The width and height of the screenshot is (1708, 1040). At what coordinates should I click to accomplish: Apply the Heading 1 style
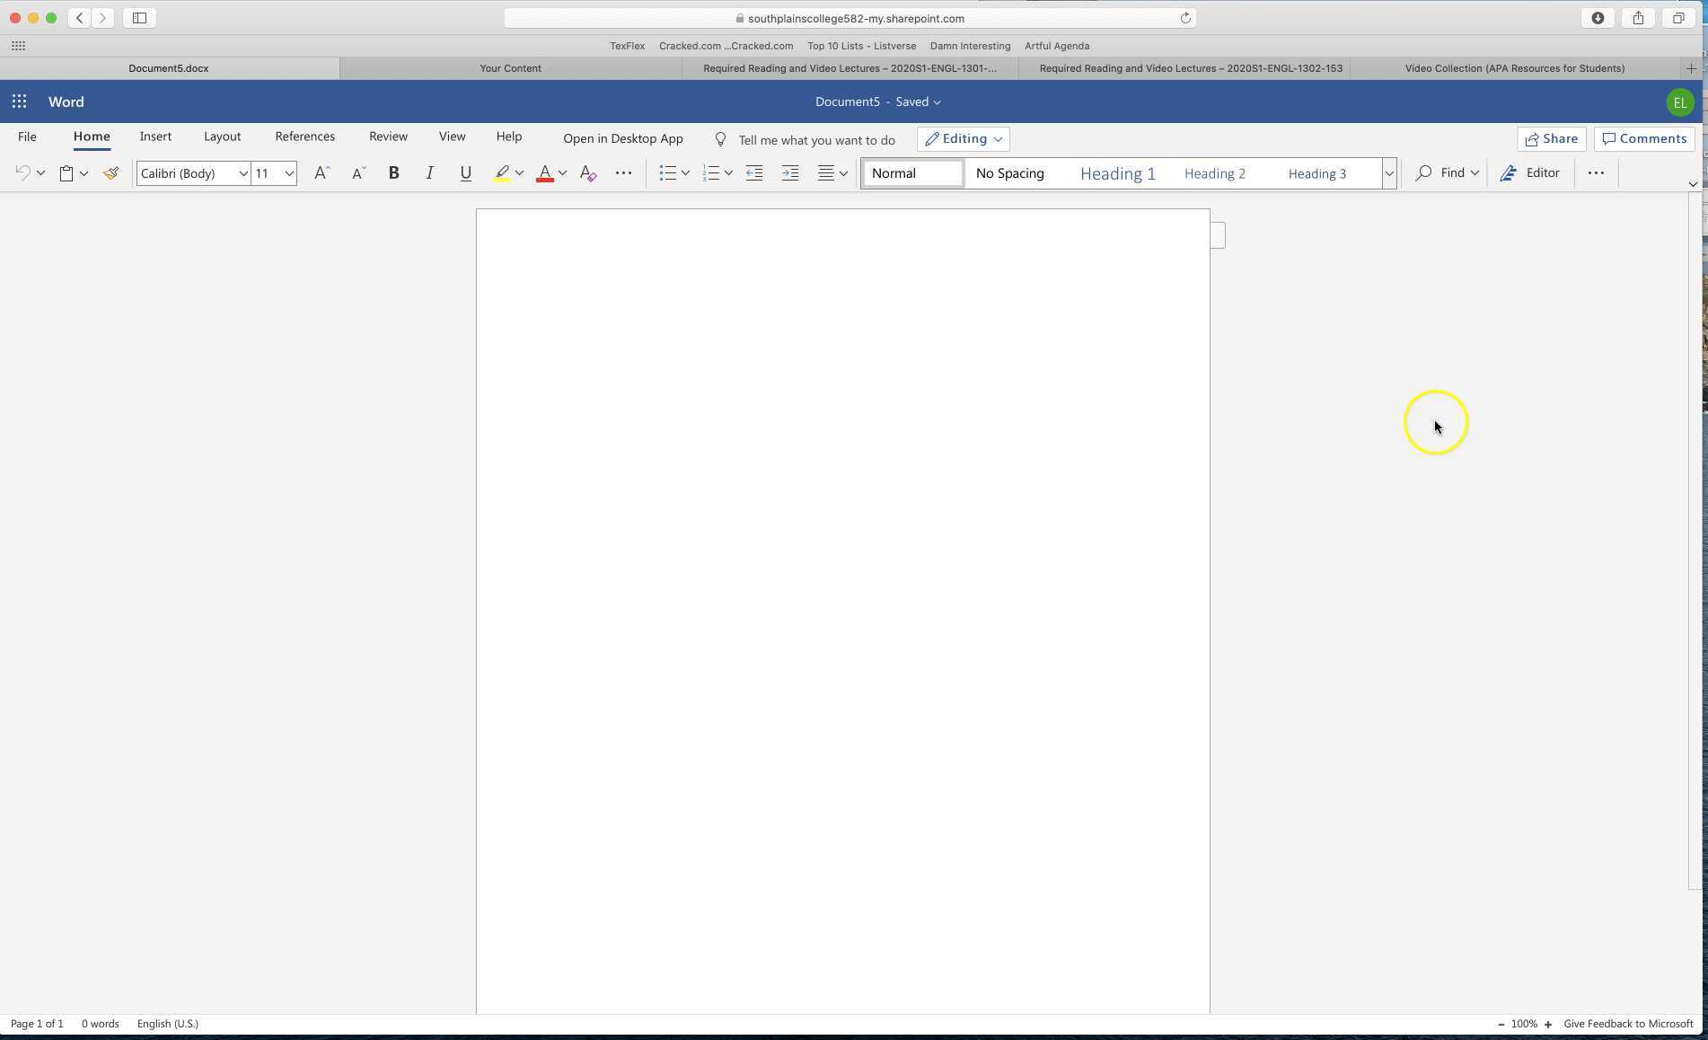point(1117,172)
